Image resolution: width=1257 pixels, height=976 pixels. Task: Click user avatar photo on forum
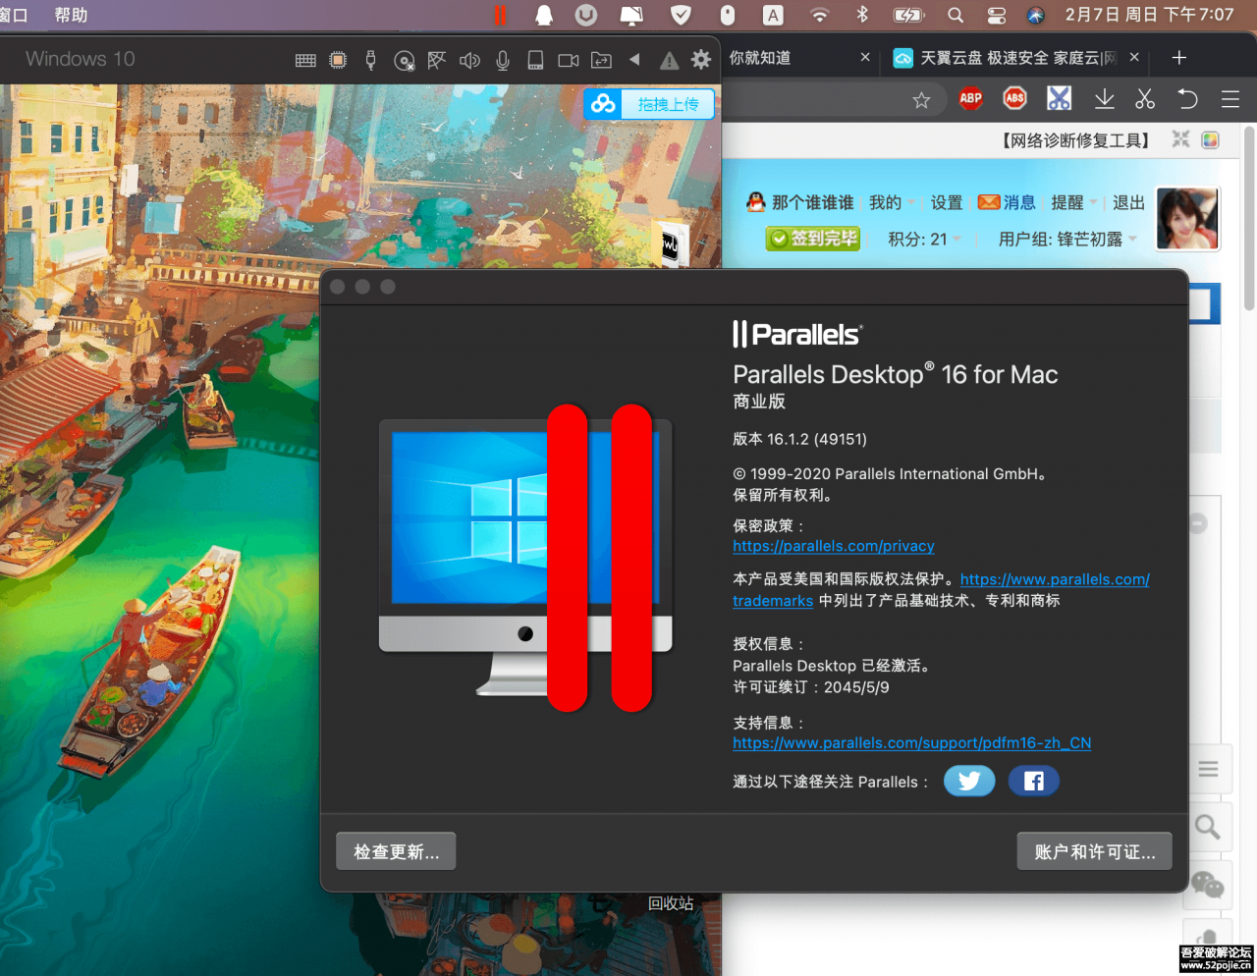point(1187,218)
